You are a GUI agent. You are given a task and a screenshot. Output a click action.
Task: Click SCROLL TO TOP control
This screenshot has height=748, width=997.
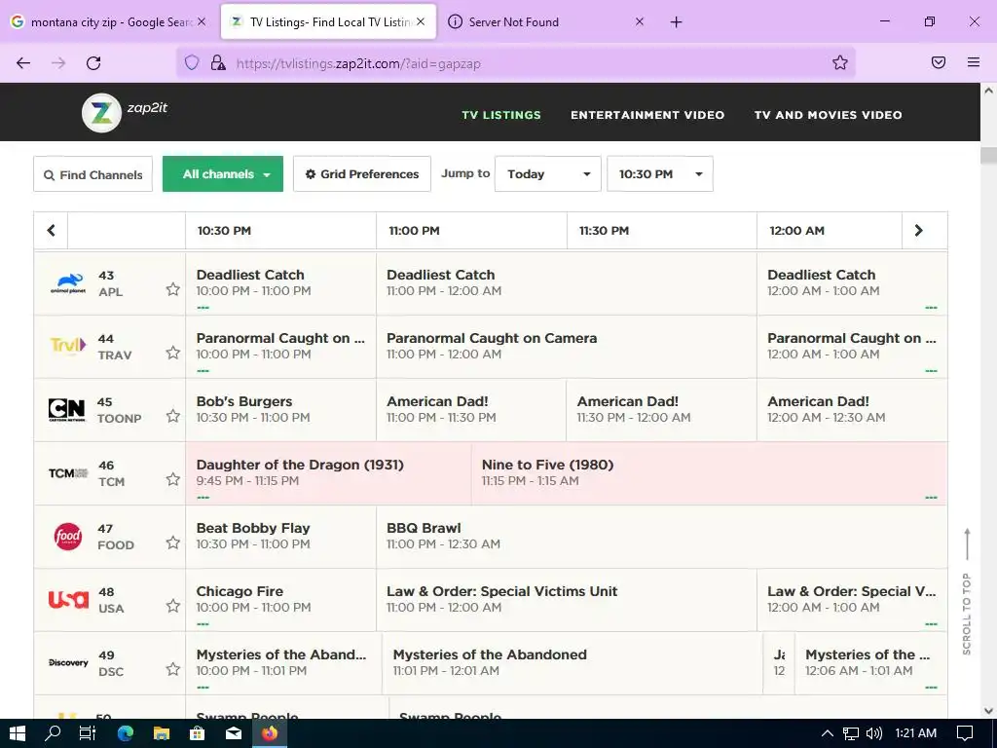(967, 591)
